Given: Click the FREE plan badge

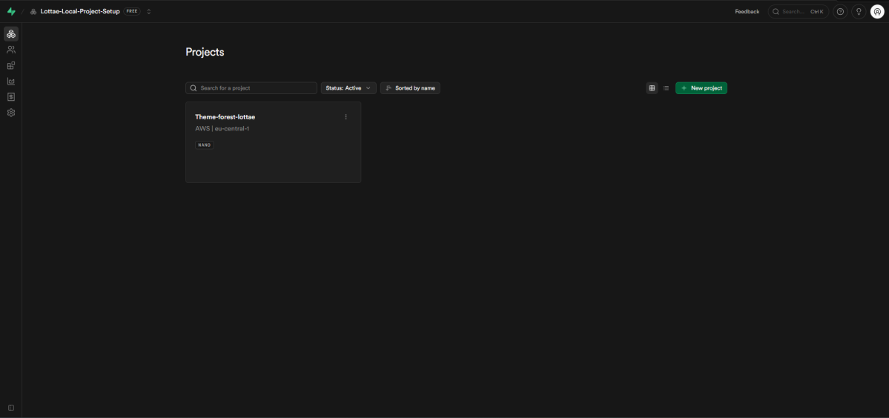Looking at the screenshot, I should click(132, 11).
